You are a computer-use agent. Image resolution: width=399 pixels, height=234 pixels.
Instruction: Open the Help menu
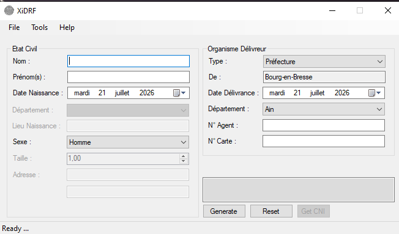pos(67,27)
